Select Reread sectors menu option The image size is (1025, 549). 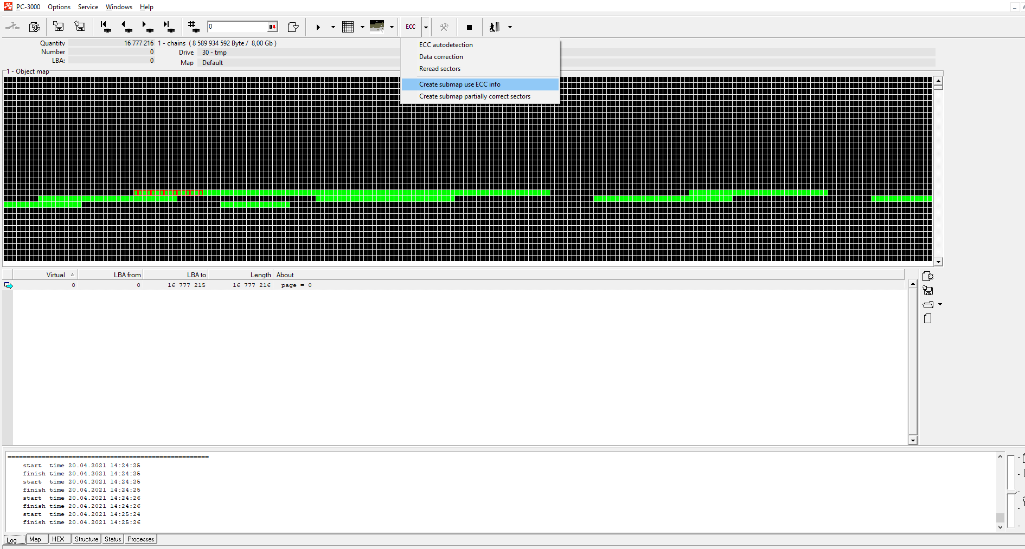pyautogui.click(x=439, y=69)
